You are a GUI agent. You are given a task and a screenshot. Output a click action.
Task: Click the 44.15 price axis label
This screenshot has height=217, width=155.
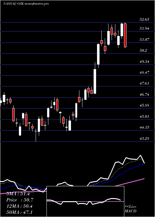click(144, 127)
